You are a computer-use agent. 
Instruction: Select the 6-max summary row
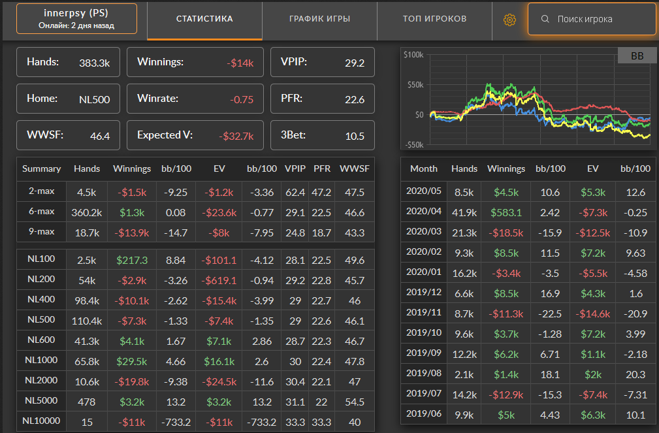coord(195,212)
